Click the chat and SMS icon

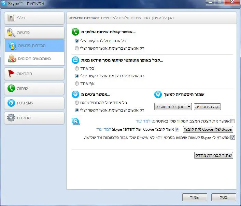tap(11, 103)
